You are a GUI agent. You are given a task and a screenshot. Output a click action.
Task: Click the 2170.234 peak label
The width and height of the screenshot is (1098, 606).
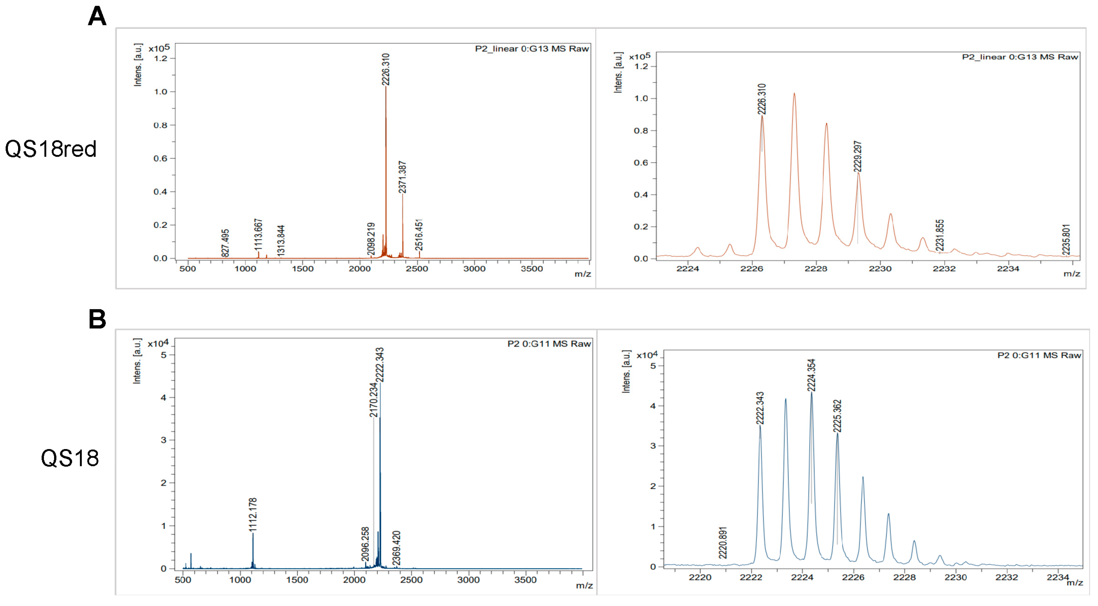pos(373,400)
